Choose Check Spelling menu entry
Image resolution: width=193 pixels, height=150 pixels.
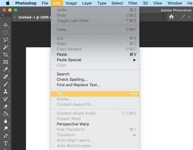(95, 79)
